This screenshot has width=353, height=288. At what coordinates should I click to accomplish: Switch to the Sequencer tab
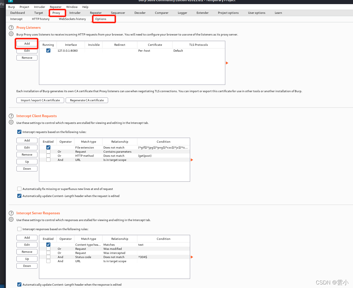click(118, 13)
